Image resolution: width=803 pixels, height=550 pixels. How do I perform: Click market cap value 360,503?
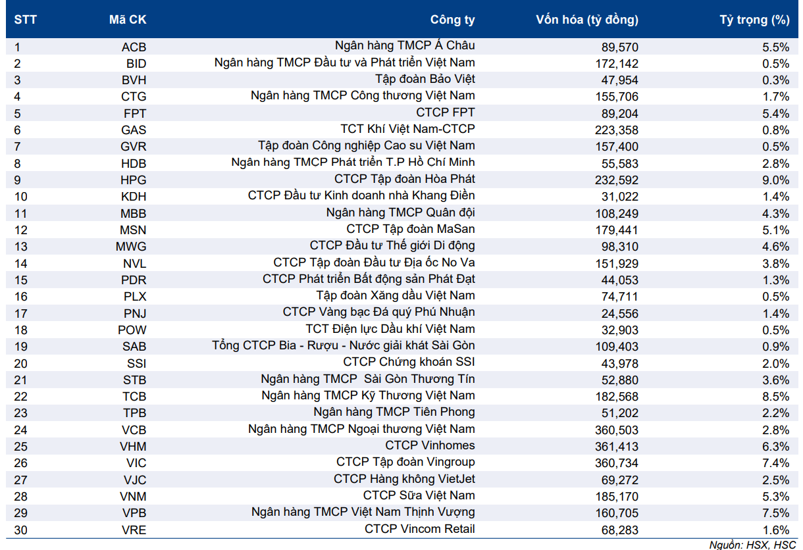pyautogui.click(x=617, y=430)
